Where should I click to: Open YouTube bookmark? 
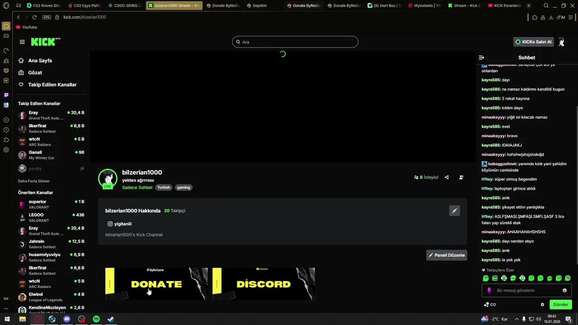click(x=26, y=28)
